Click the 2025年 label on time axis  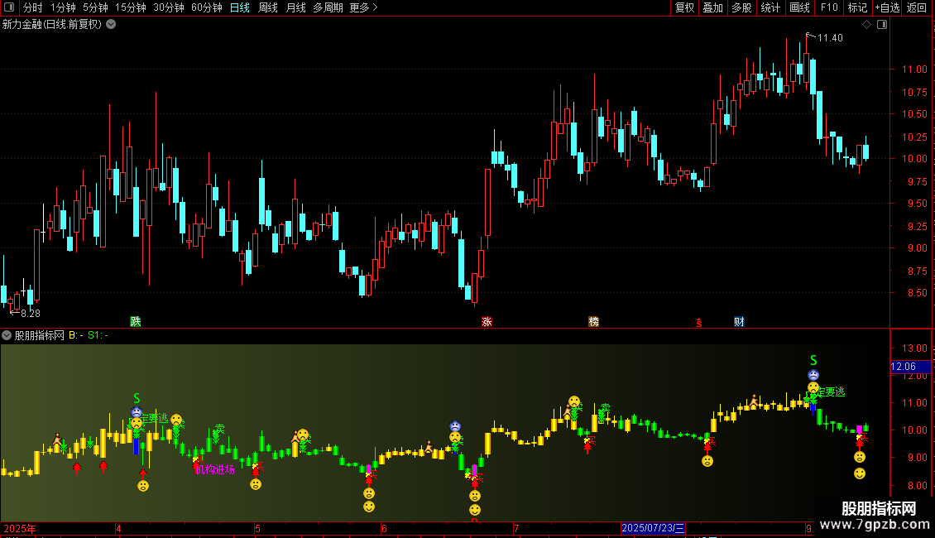pos(20,528)
